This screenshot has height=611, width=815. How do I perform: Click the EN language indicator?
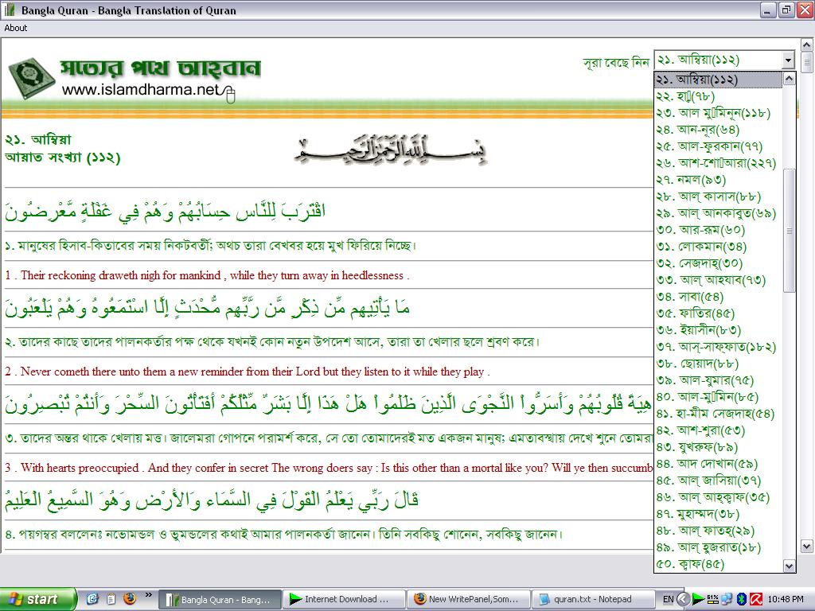pos(669,599)
